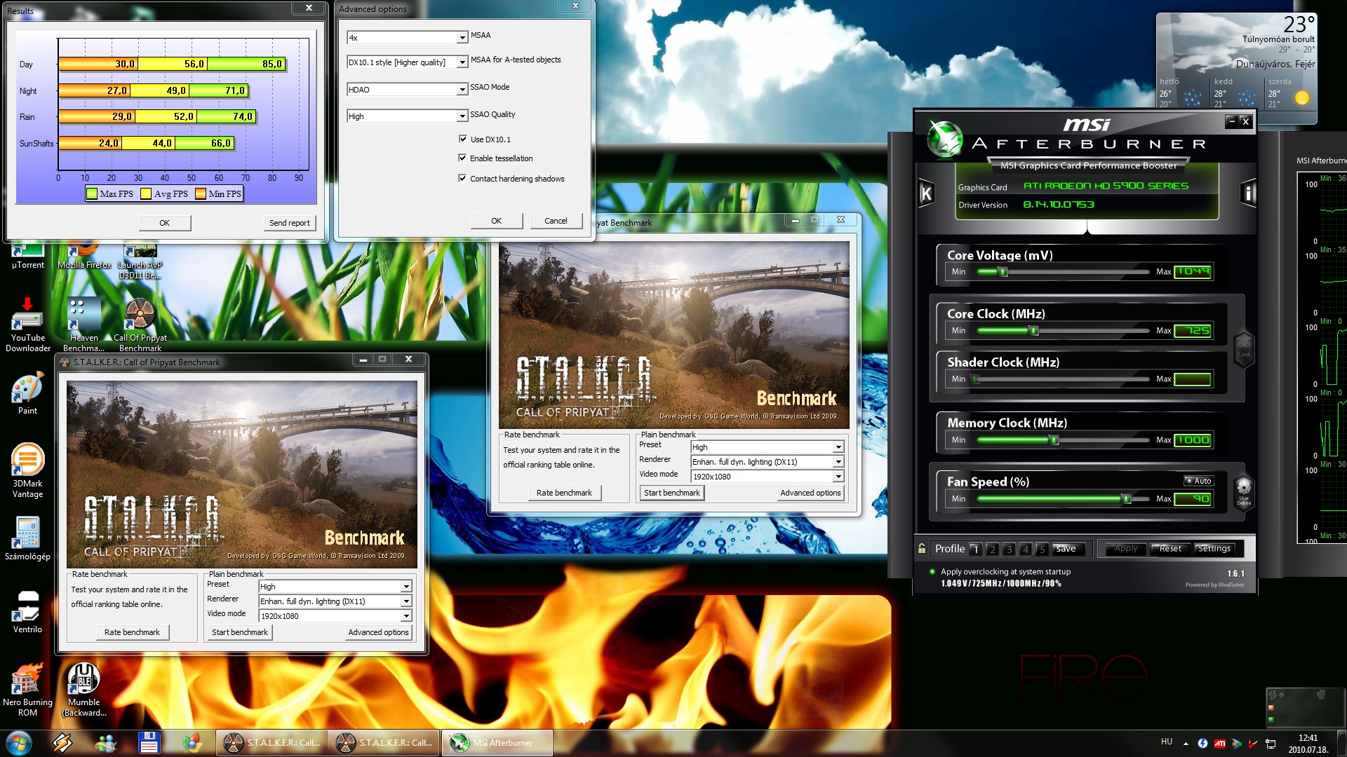Open the Paint desktop shortcut
Viewport: 1347px width, 757px height.
click(27, 394)
